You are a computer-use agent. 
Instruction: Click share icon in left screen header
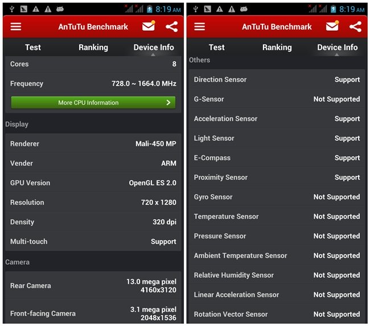[x=171, y=27]
